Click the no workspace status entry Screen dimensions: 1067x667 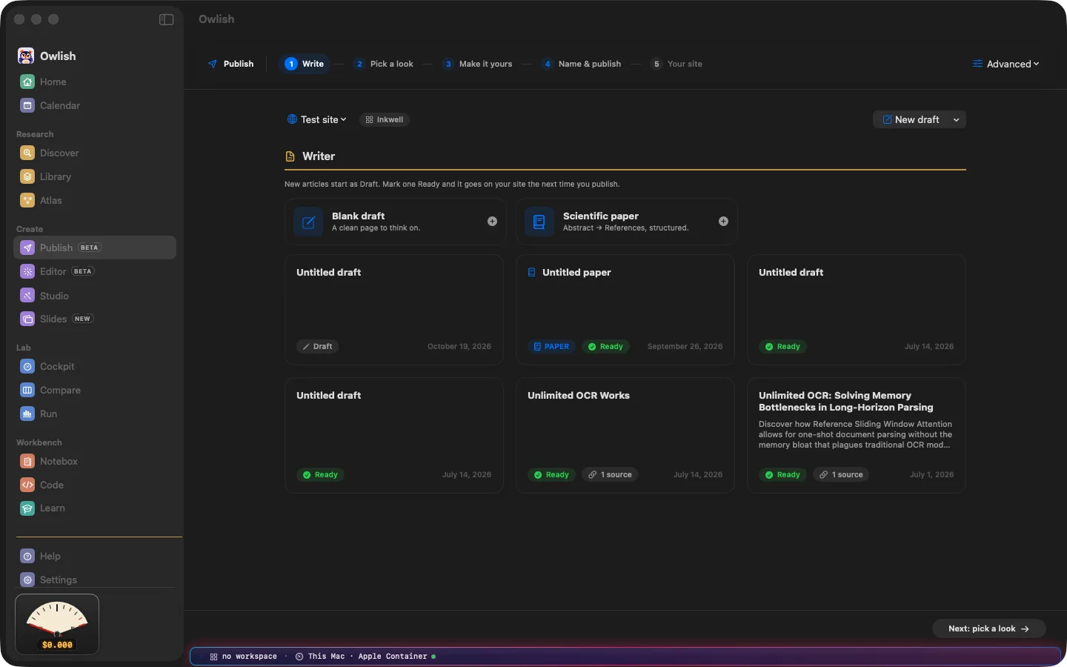(244, 657)
